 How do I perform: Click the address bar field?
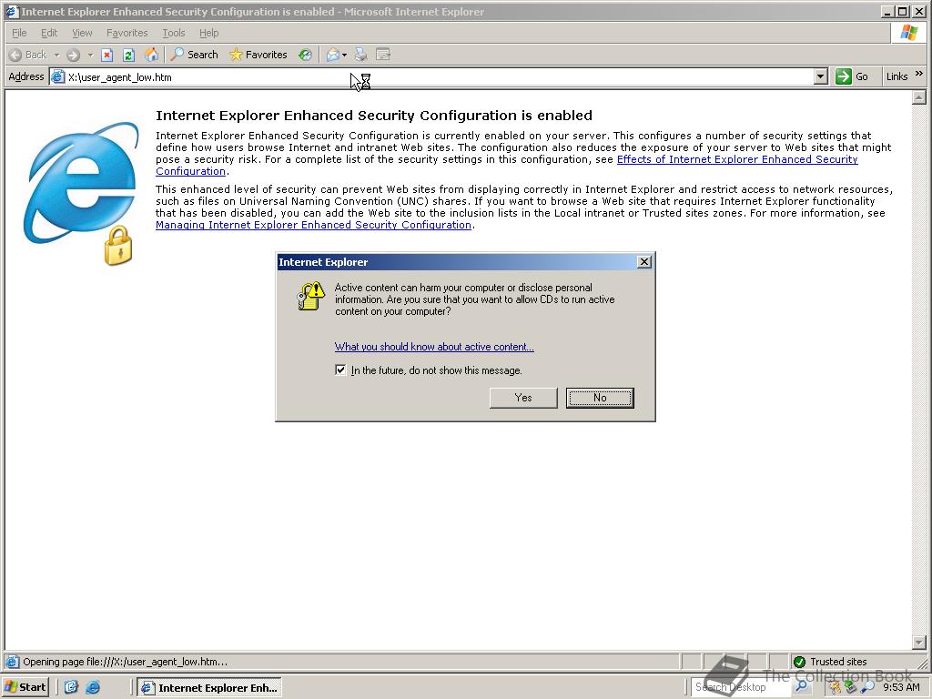(439, 76)
